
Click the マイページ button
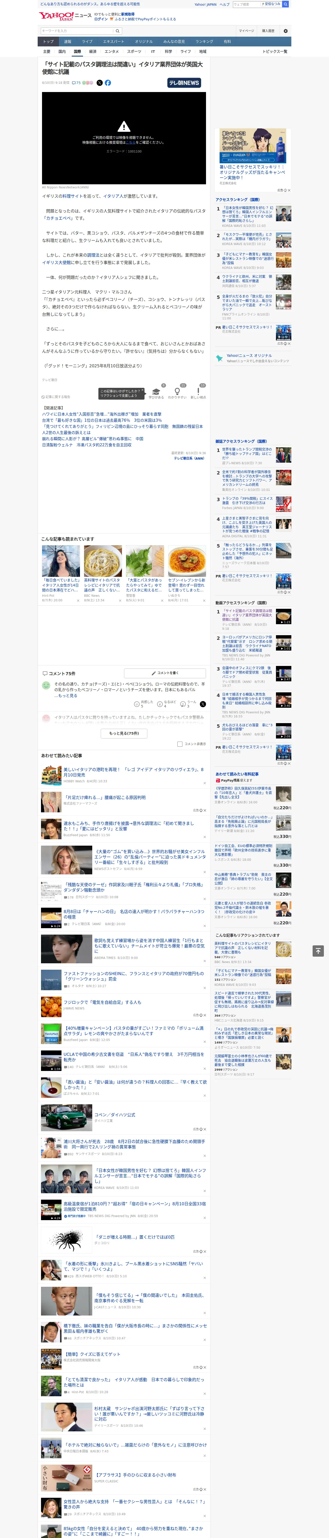[246, 31]
